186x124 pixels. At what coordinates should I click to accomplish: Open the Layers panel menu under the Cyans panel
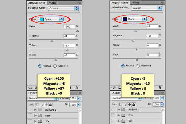79,93
